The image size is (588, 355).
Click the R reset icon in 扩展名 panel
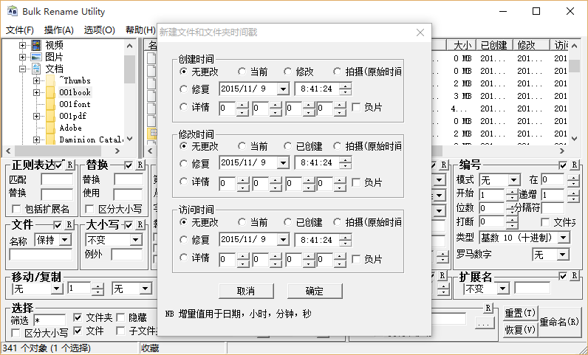tap(574, 276)
